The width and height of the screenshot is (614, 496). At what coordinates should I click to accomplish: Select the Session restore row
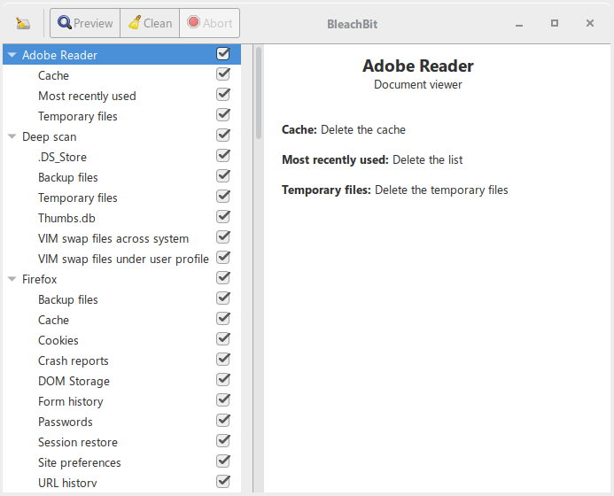tap(121, 441)
